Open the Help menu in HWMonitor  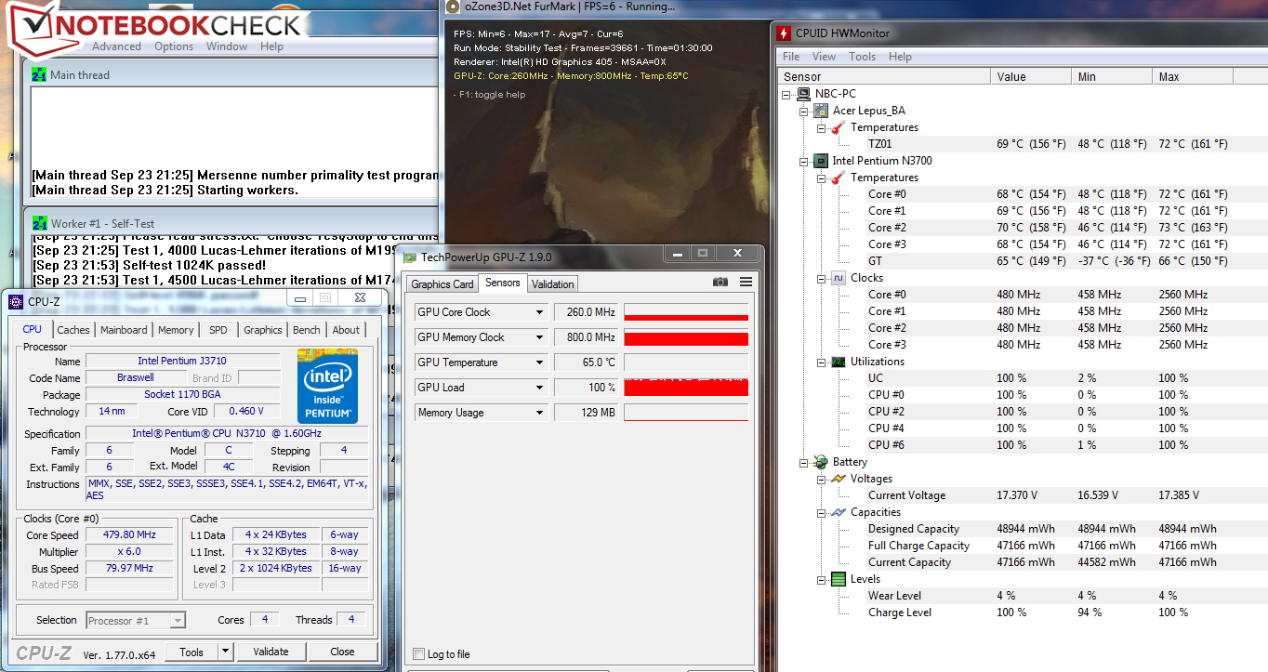coord(900,57)
